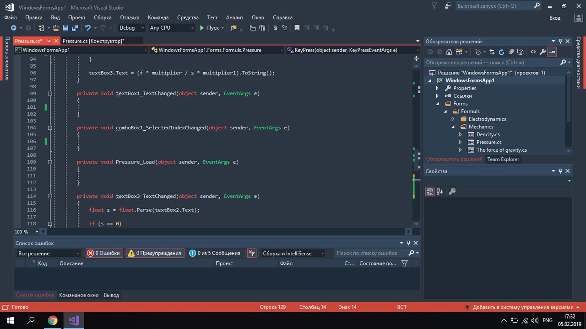
Task: Open the Сборка menu
Action: pyautogui.click(x=103, y=17)
